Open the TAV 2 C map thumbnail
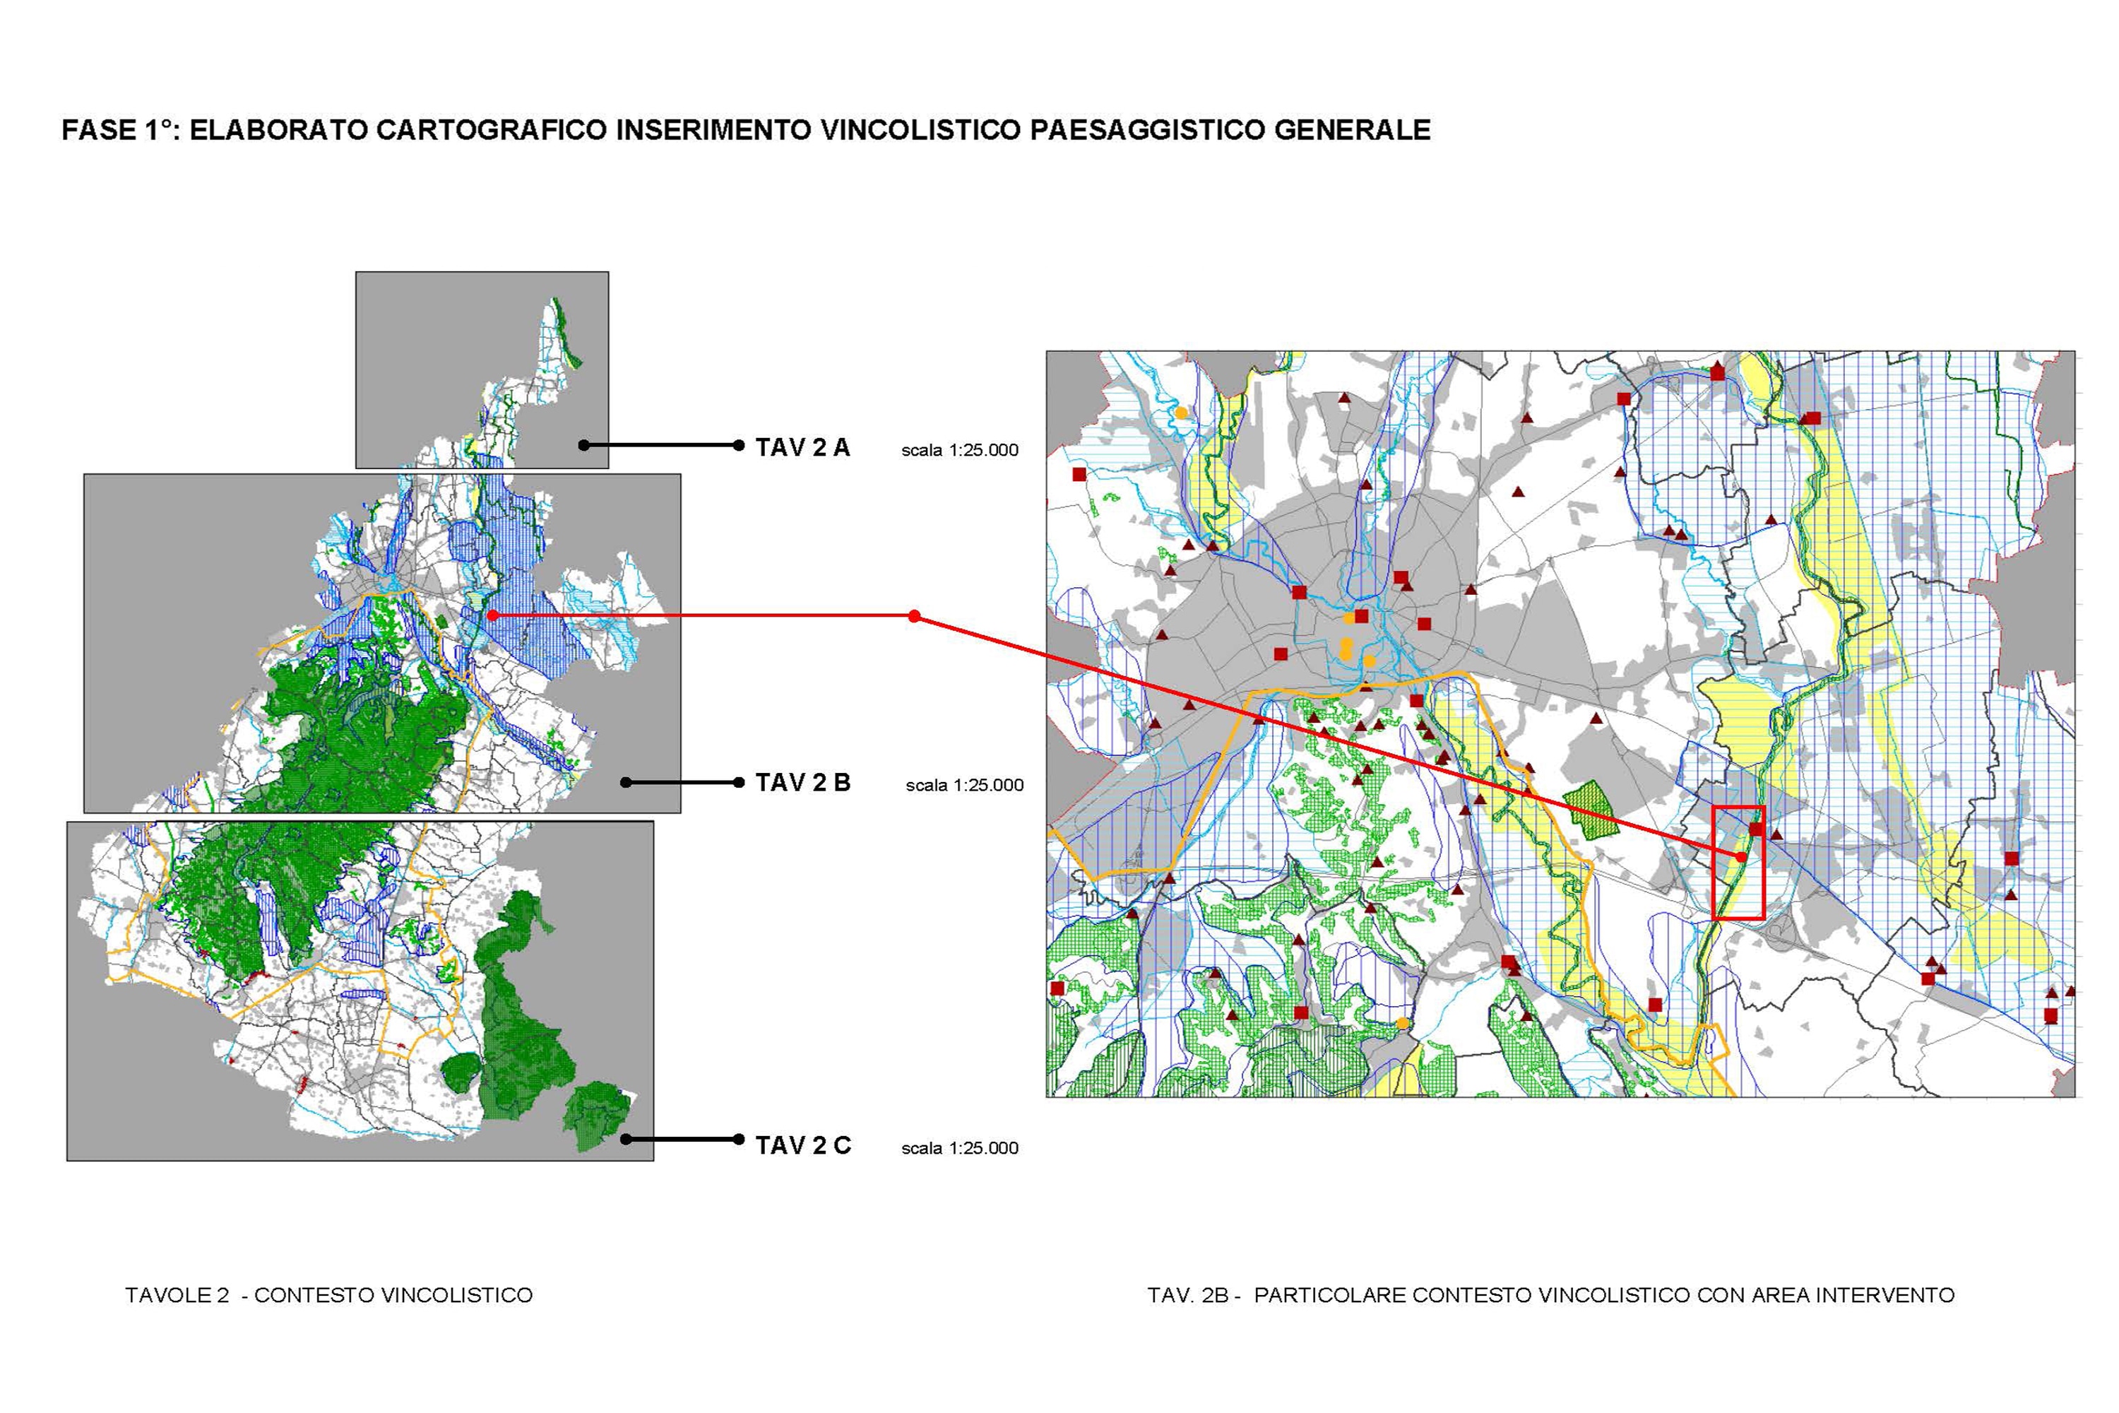The width and height of the screenshot is (2119, 1413). (x=360, y=991)
